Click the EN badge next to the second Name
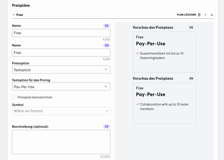Image resolution: width=224 pixels, height=160 pixels. 107,45
